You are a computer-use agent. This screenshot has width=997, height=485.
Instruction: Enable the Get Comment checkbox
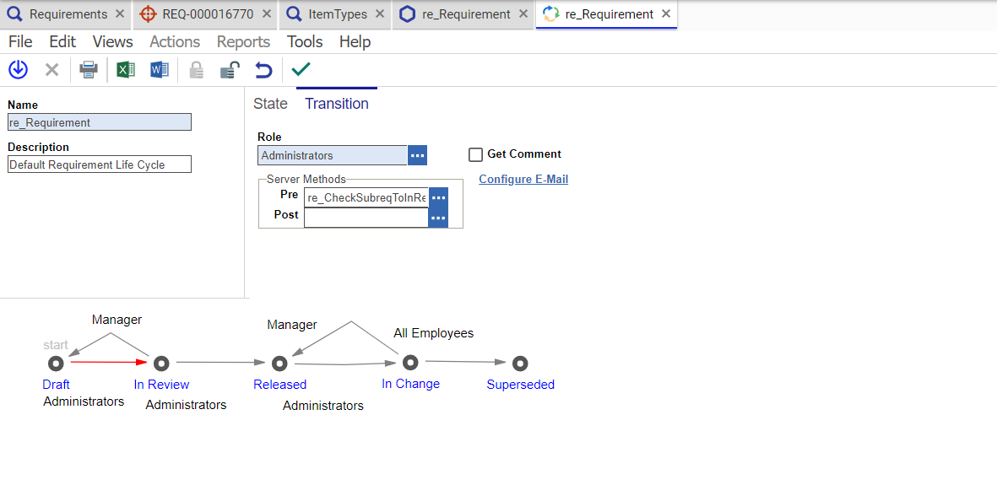(475, 154)
